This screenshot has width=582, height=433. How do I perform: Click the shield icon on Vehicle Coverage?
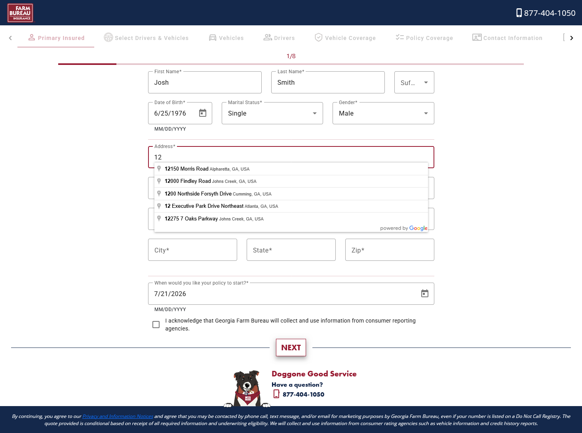(x=319, y=38)
